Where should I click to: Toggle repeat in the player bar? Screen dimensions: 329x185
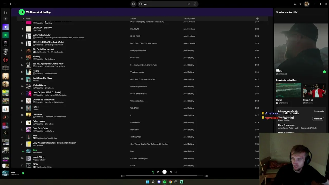tap(176, 172)
